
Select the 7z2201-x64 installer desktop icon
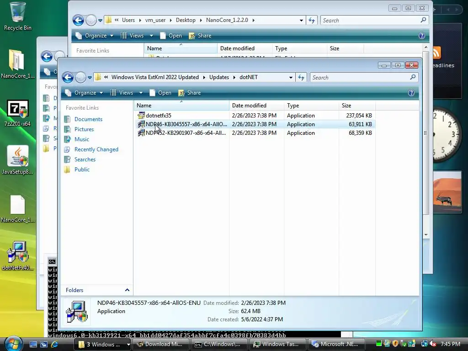[17, 113]
